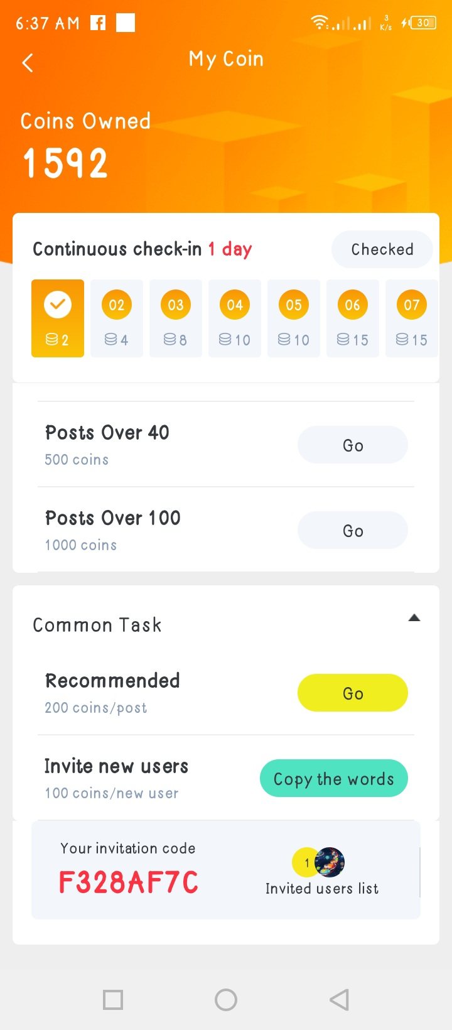
Task: Collapse the Common Task section
Action: tap(414, 618)
